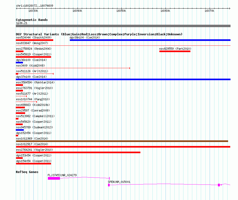This screenshot has width=238, height=200.
Task: Click the red bar under nsv545619
Action: click(x=33, y=57)
